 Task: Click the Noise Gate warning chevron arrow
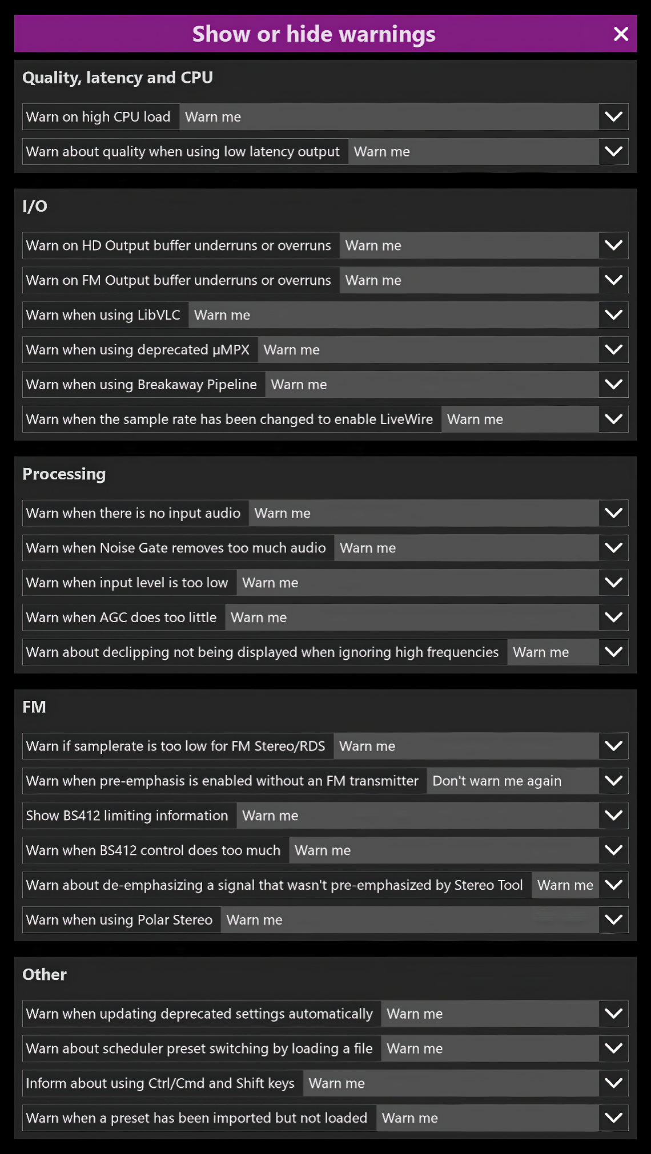pyautogui.click(x=613, y=548)
